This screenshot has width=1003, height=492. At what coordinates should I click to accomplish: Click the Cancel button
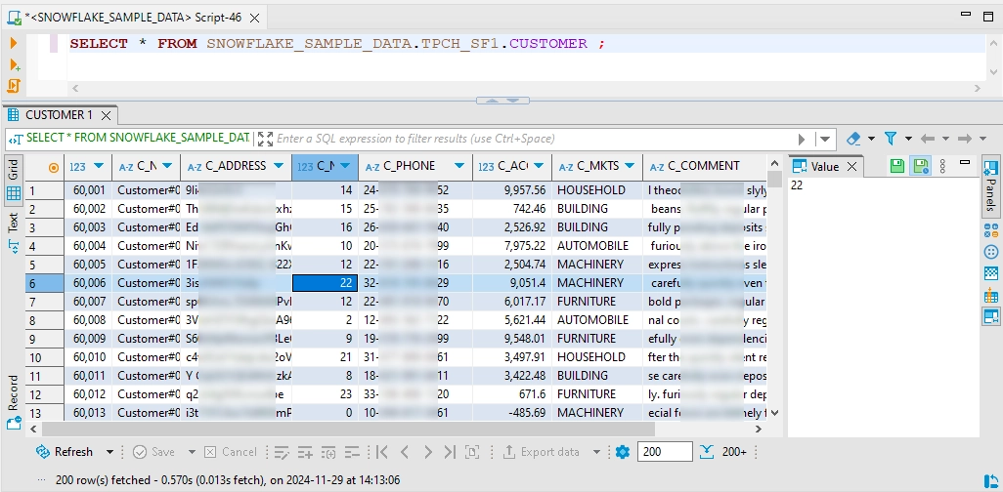(231, 452)
